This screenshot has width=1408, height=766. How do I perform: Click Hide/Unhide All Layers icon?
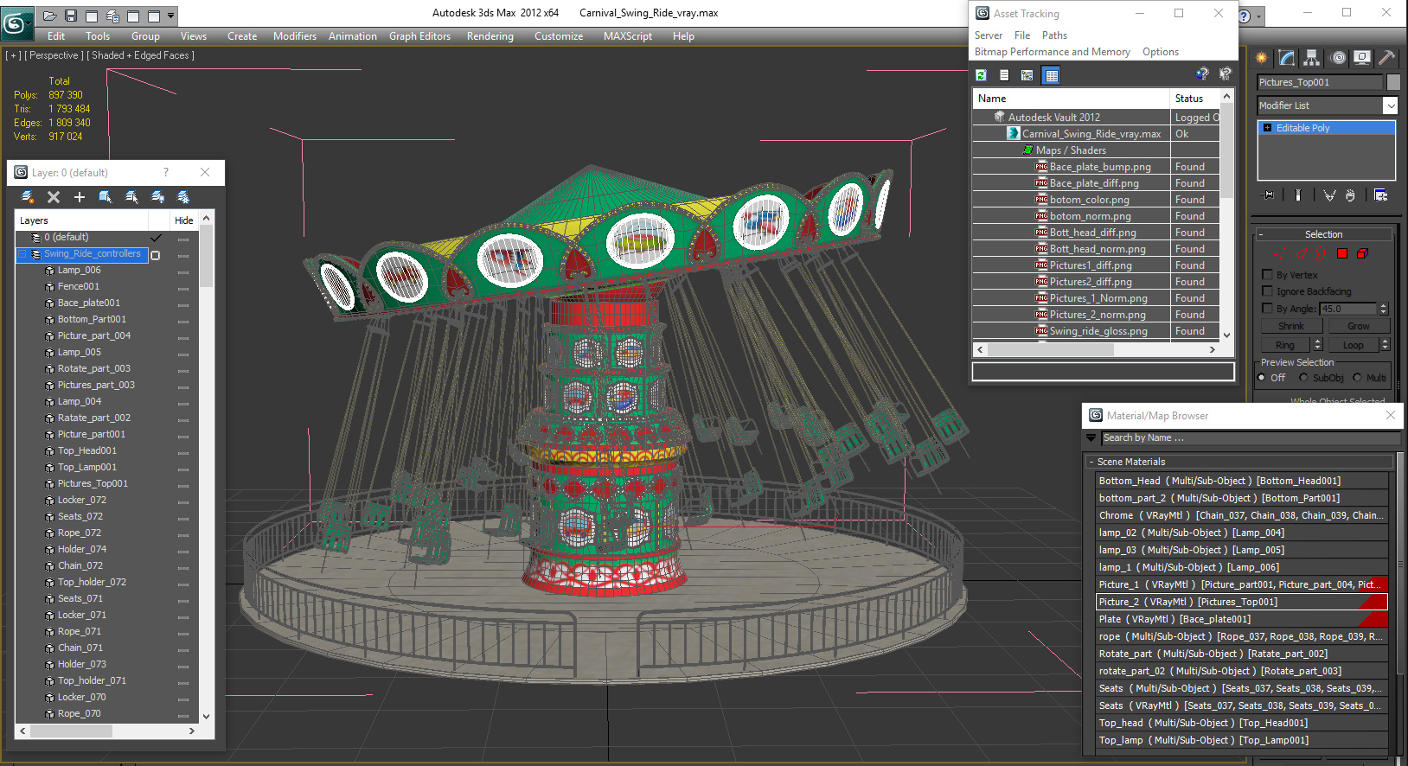point(157,197)
